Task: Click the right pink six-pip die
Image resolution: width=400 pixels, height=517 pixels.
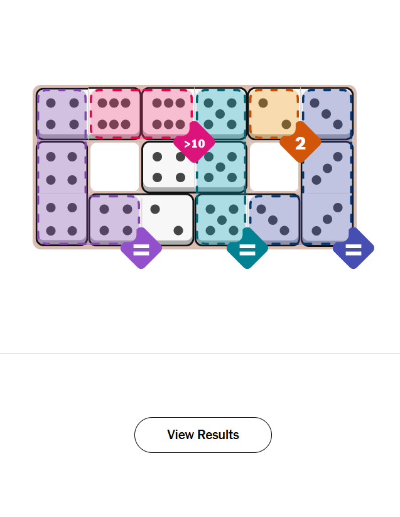Action: point(167,113)
